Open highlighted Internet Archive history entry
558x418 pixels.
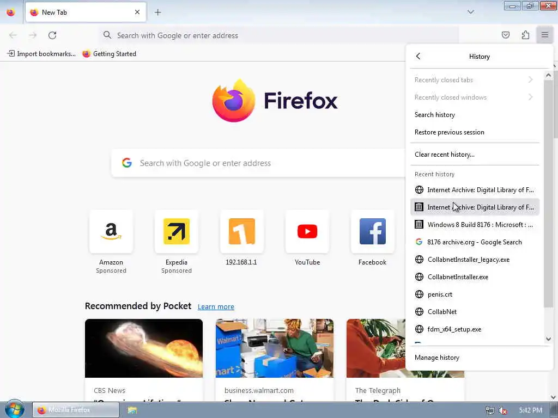pos(475,207)
